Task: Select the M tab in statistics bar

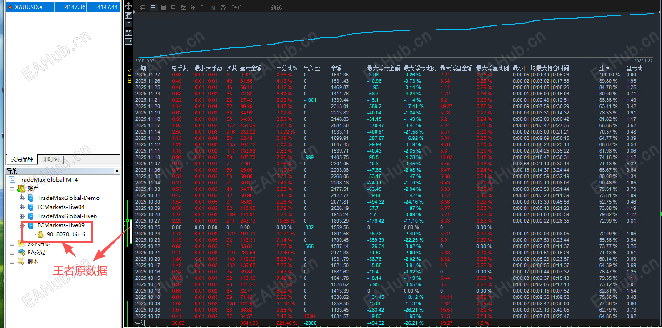Action: pyautogui.click(x=213, y=8)
